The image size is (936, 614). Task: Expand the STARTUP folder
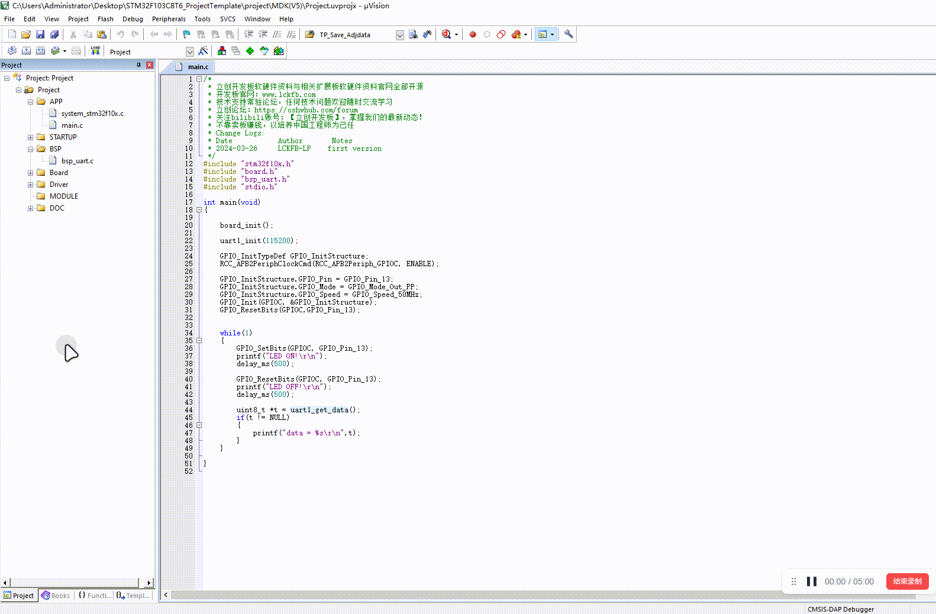point(30,137)
